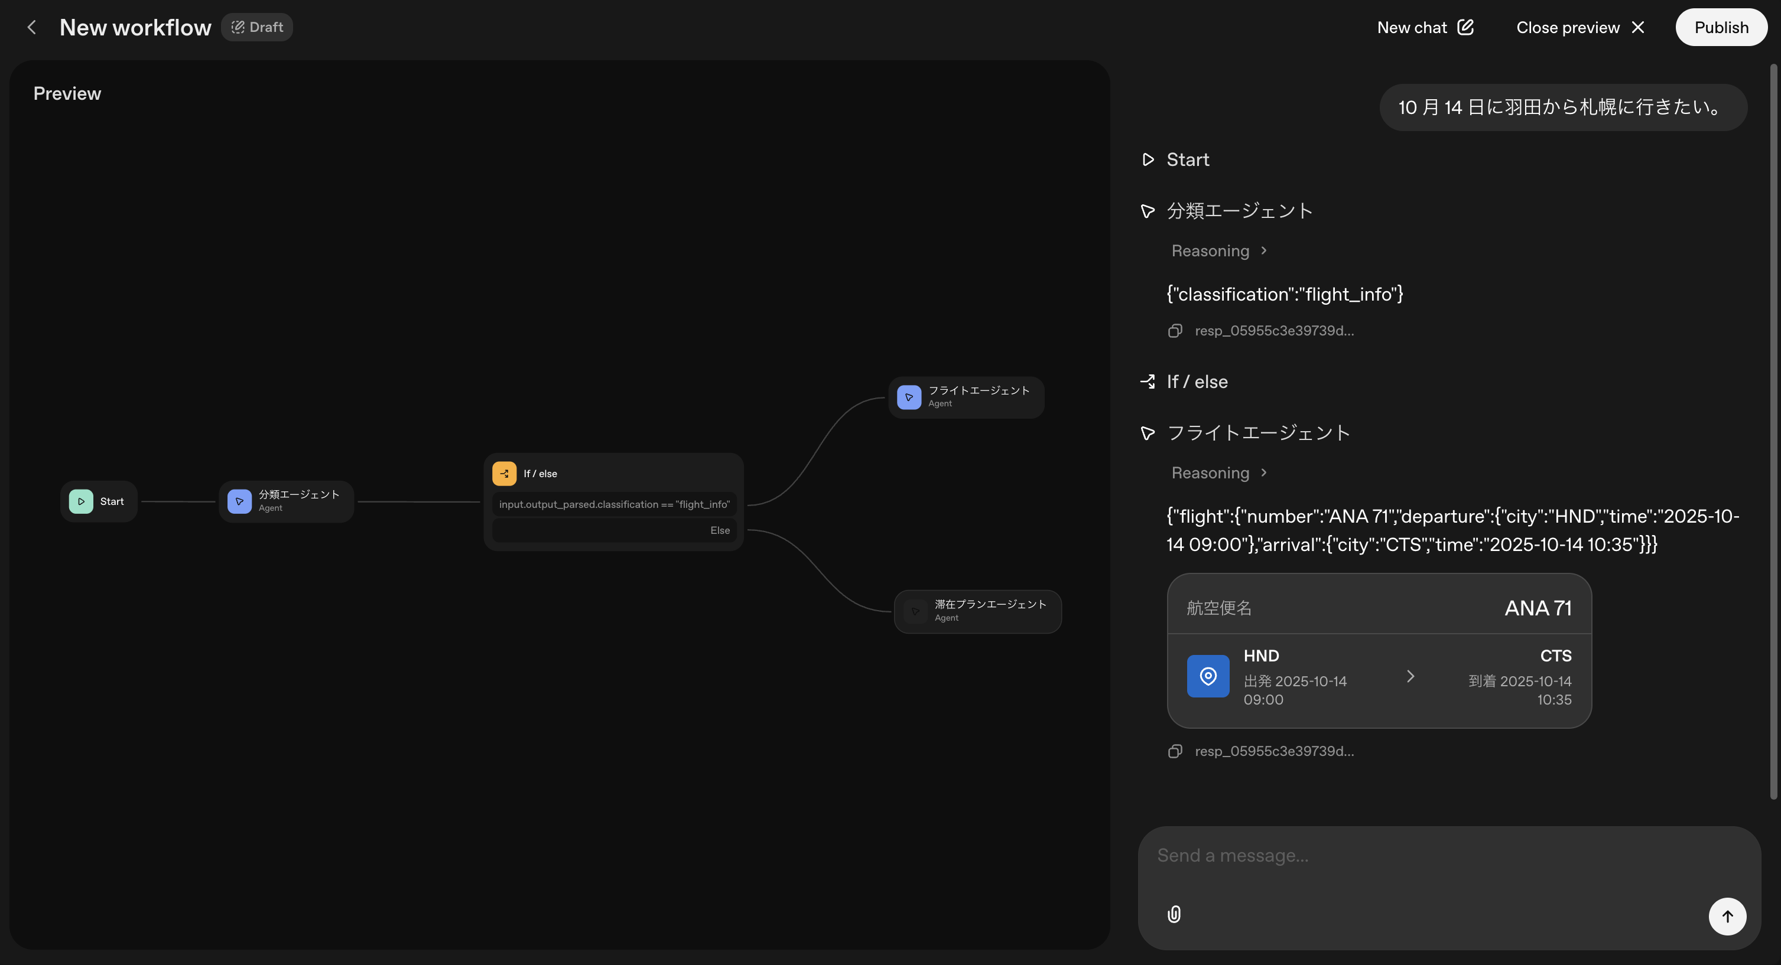This screenshot has height=965, width=1781.
Task: Expand Reasoning under フライトエージェント
Action: click(1219, 473)
